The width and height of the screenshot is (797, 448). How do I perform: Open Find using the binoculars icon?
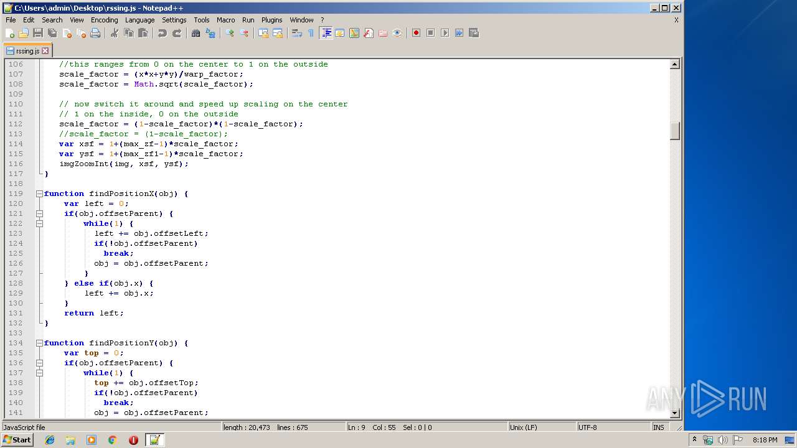tap(196, 33)
